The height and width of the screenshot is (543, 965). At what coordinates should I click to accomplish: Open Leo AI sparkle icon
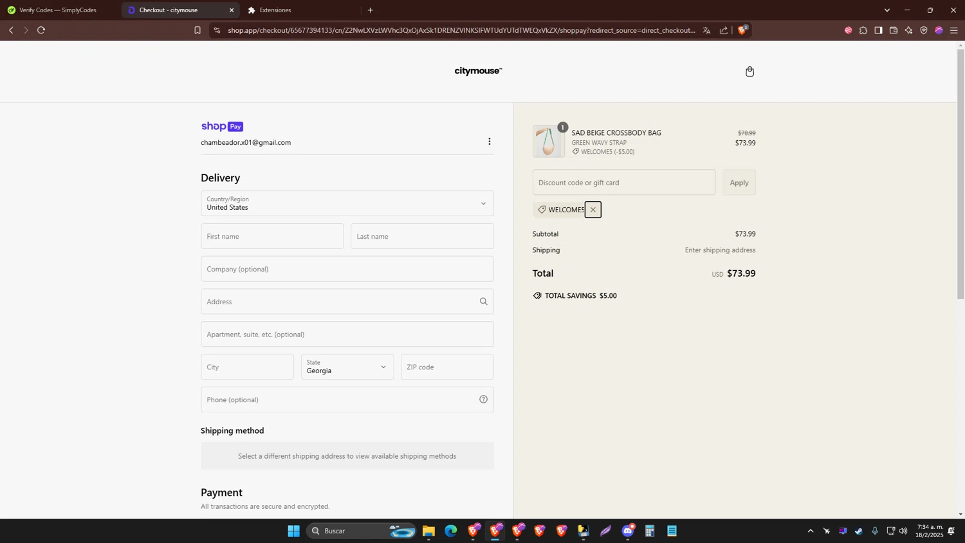908,30
